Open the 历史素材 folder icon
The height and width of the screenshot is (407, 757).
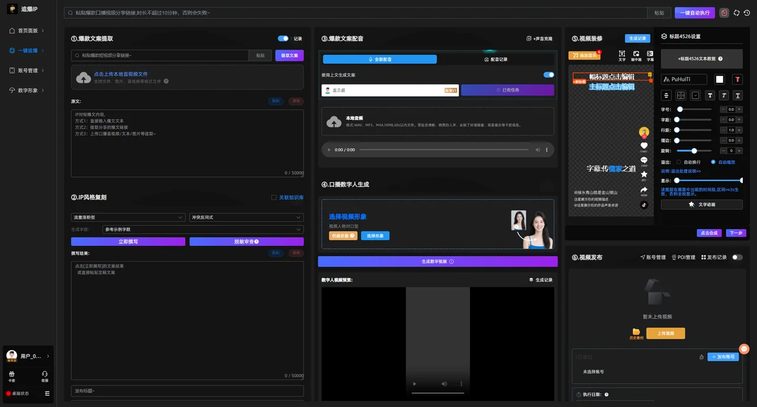tap(636, 333)
